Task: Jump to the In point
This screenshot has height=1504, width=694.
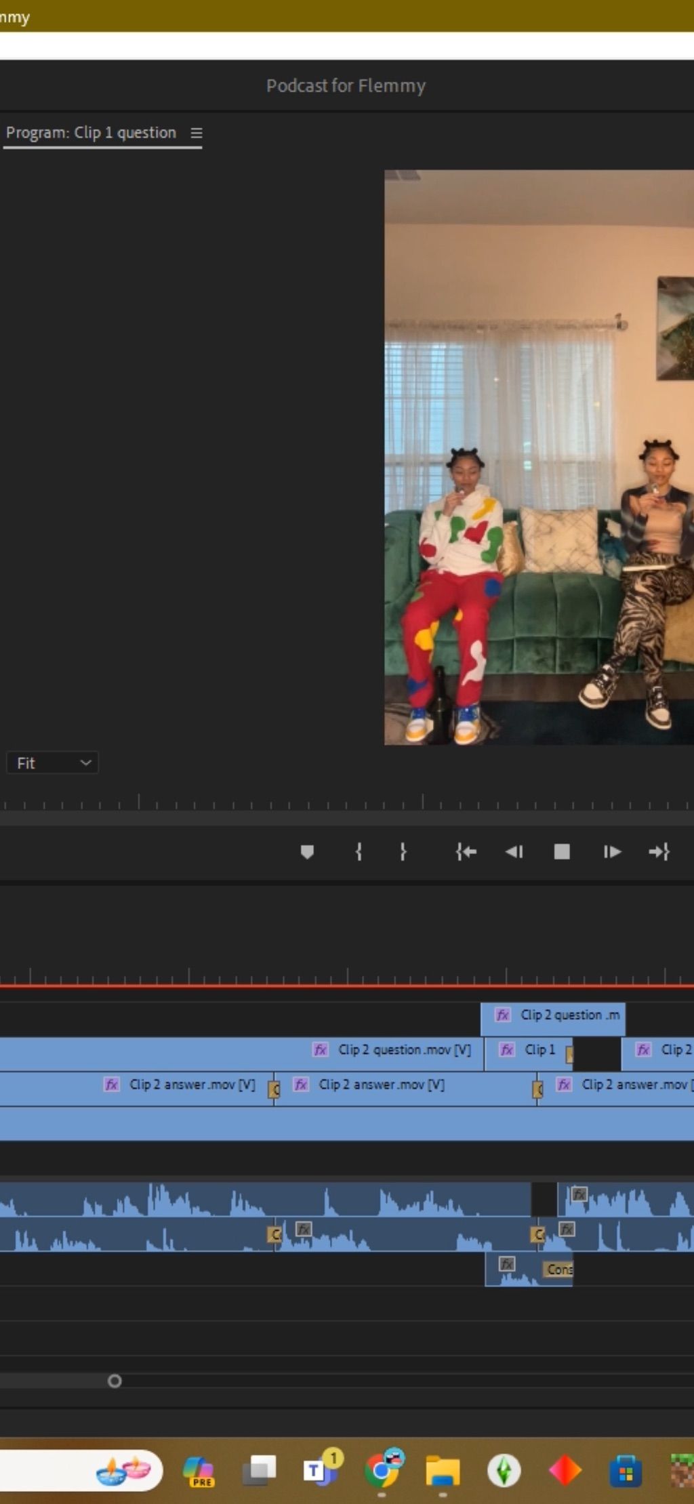Action: click(x=466, y=852)
